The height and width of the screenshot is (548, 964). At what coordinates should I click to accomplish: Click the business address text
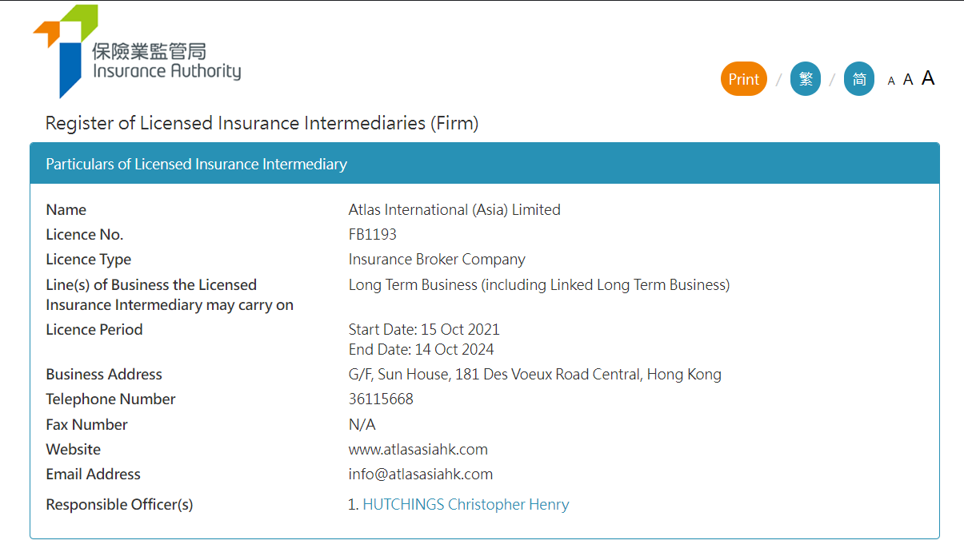point(534,375)
